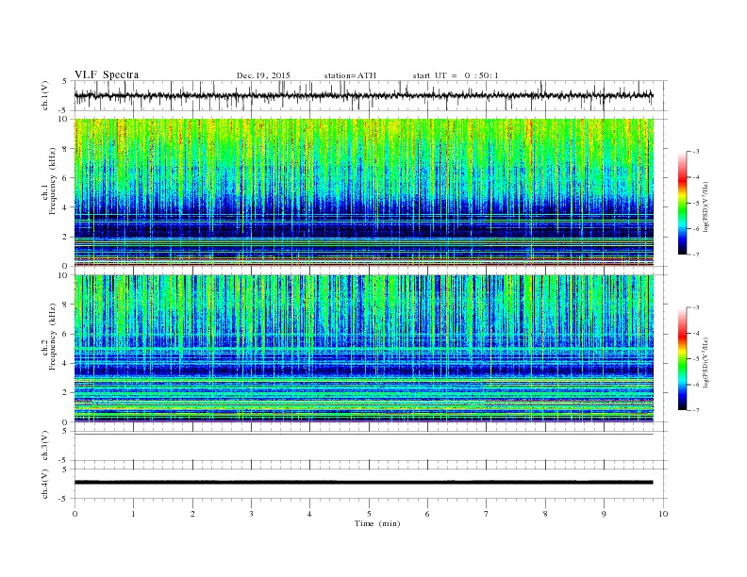Click the ch.3 flat voltage line

363,435
